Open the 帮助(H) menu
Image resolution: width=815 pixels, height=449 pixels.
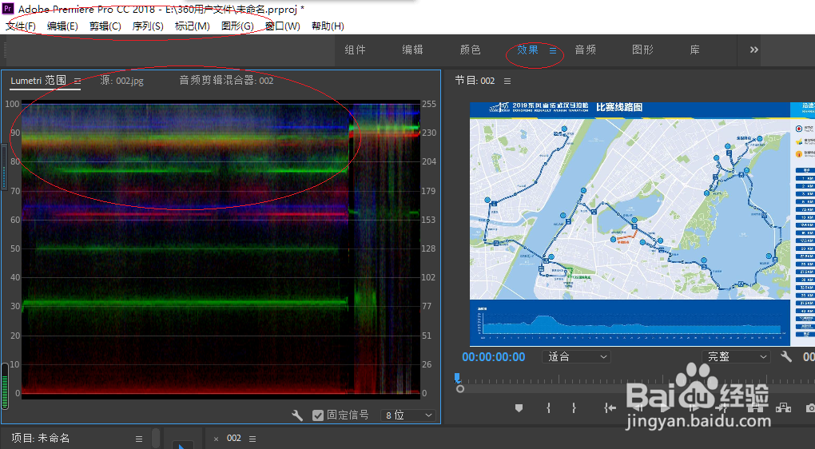pos(328,26)
